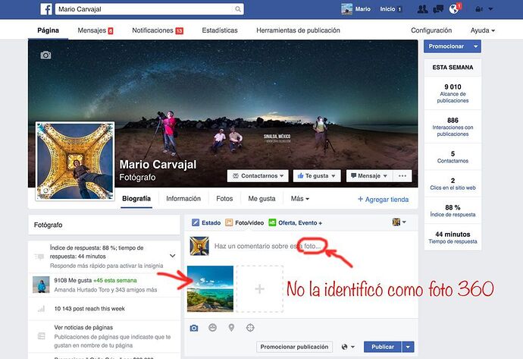Click the Facebook logo icon
The image size is (523, 359).
(x=46, y=9)
